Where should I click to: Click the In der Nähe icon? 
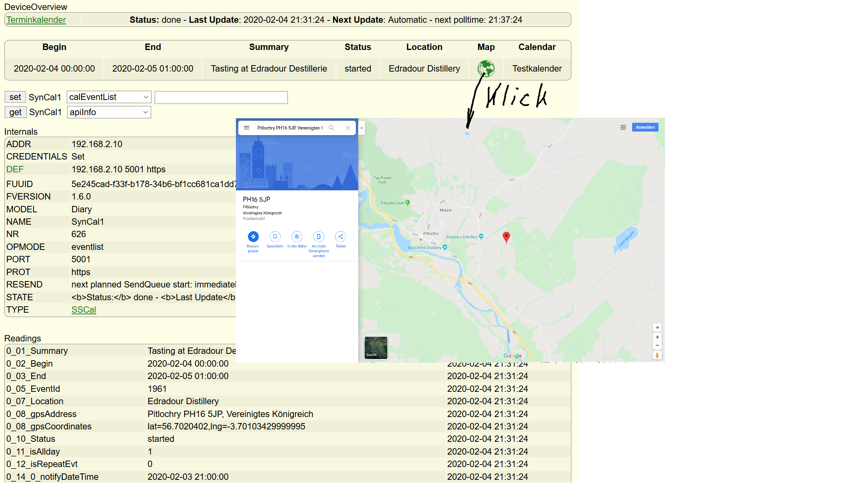[x=297, y=236]
